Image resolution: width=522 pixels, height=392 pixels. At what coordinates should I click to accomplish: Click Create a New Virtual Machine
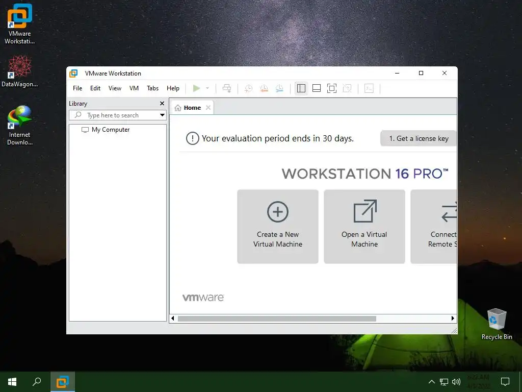278,227
